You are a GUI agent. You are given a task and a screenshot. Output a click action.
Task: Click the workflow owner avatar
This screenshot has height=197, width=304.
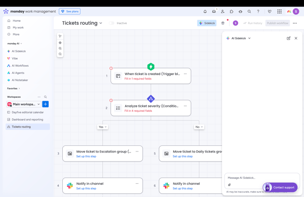236,23
